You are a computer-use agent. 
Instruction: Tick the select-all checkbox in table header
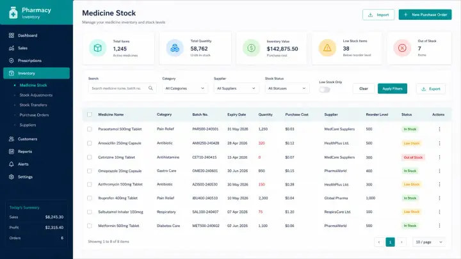[90, 114]
